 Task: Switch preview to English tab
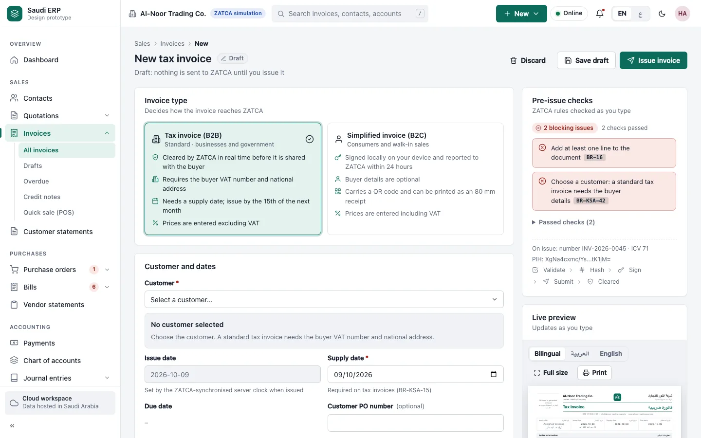(x=611, y=354)
